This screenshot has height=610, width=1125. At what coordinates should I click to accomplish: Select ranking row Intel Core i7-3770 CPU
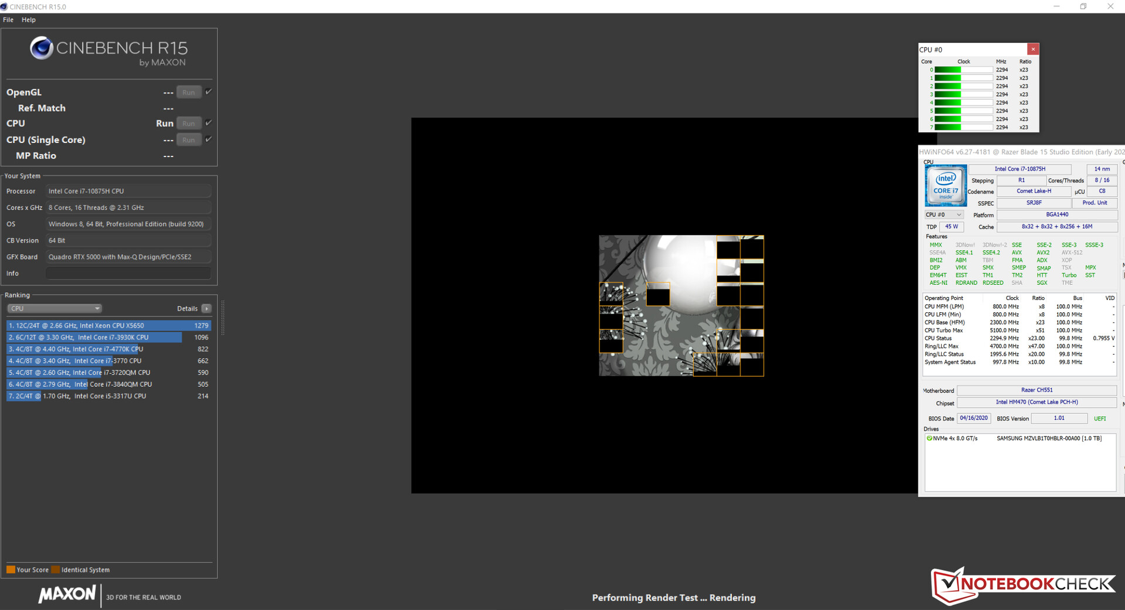click(109, 361)
